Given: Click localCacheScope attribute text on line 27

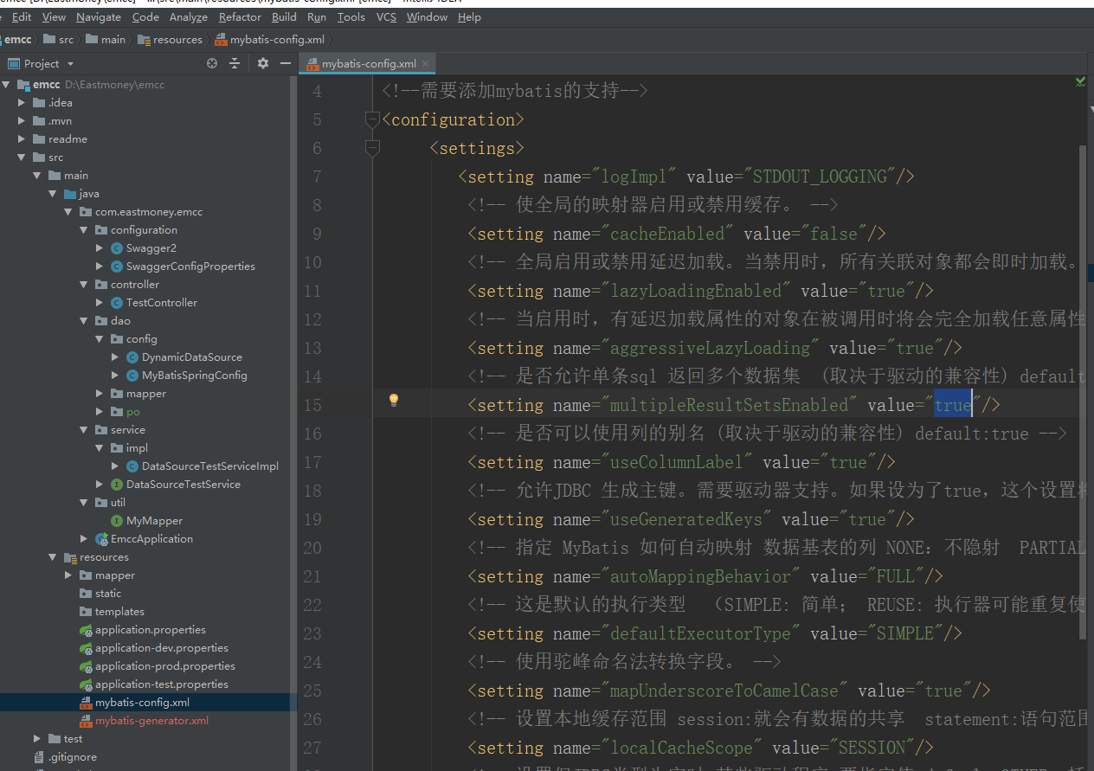Looking at the screenshot, I should (x=682, y=748).
